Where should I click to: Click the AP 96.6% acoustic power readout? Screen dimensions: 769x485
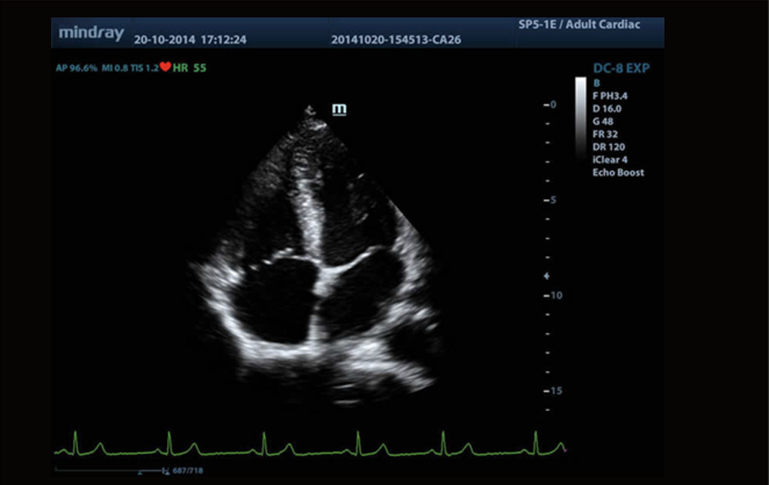[x=77, y=68]
